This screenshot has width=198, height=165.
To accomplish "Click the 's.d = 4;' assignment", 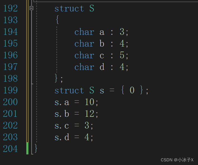I will point(74,137).
